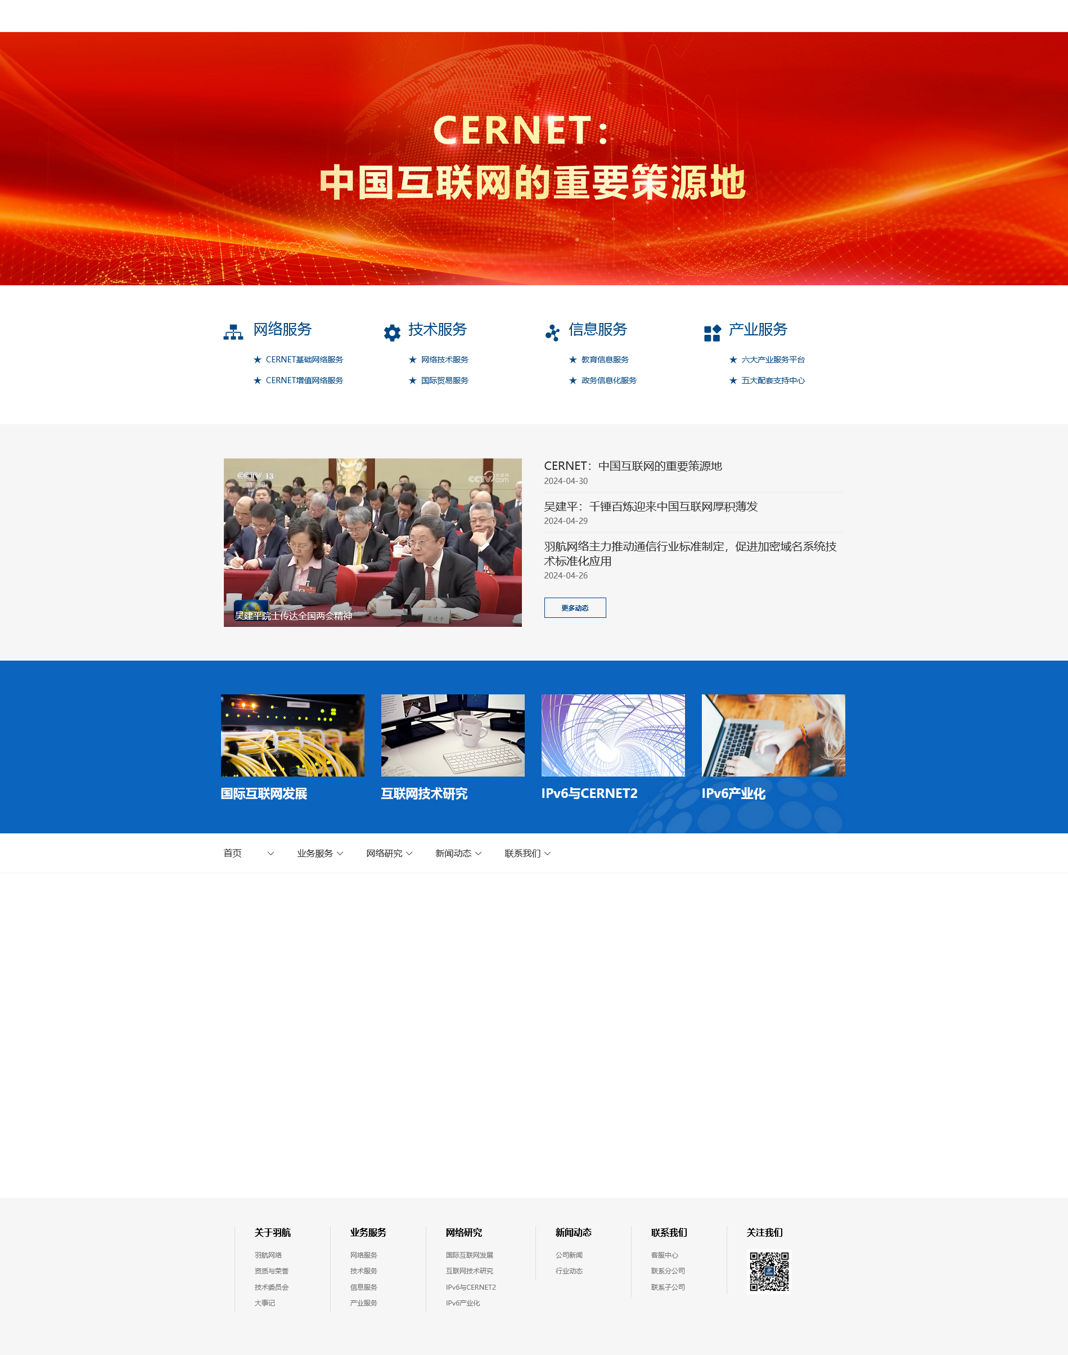The image size is (1068, 1355).
Task: Click the 更多动态 button
Action: pyautogui.click(x=575, y=607)
